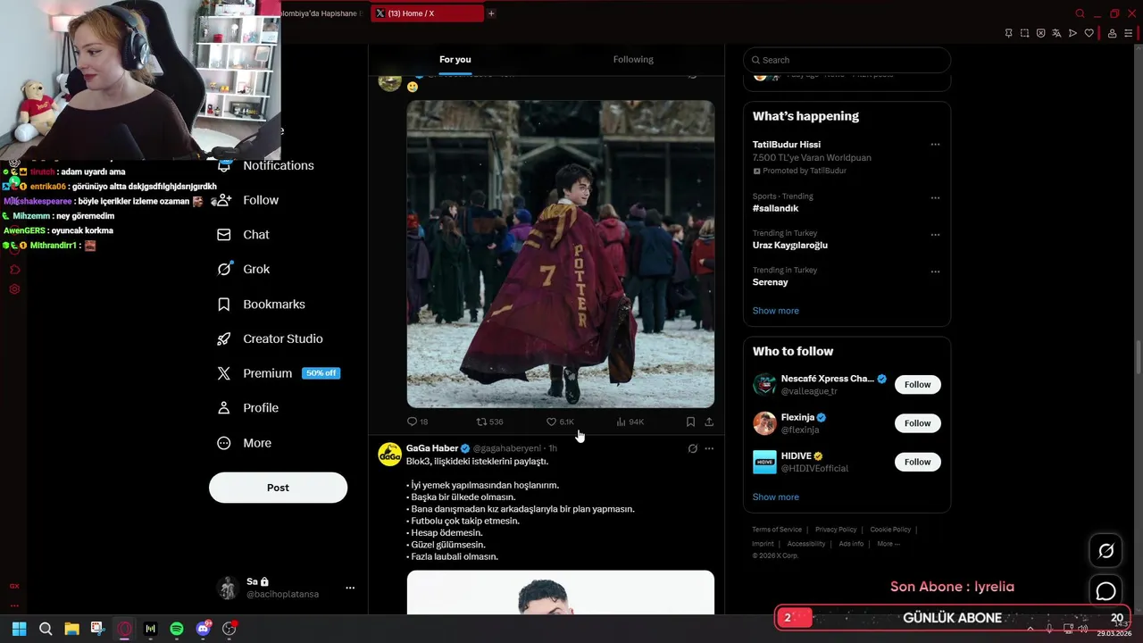Click Show more under Who to follow
Viewport: 1143px width, 643px height.
(775, 497)
